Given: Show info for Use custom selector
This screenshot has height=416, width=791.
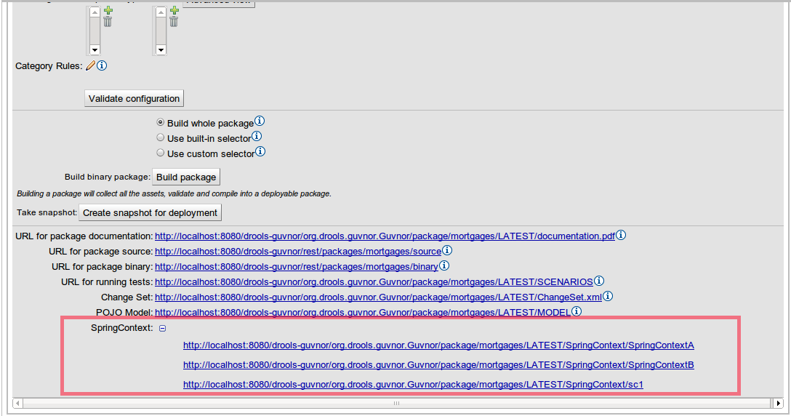Looking at the screenshot, I should click(260, 153).
